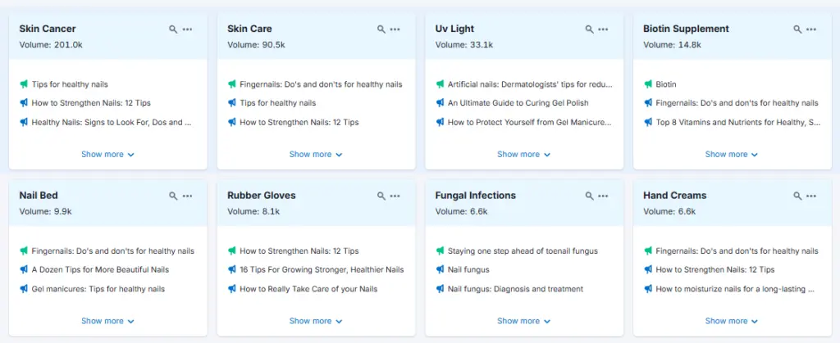The width and height of the screenshot is (840, 343).
Task: Open 'An Ultimate Guide to Curing Gel Polish'
Action: (518, 103)
